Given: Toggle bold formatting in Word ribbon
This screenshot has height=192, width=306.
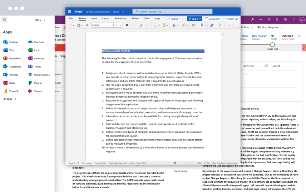Looking at the screenshot, I should 127,25.
